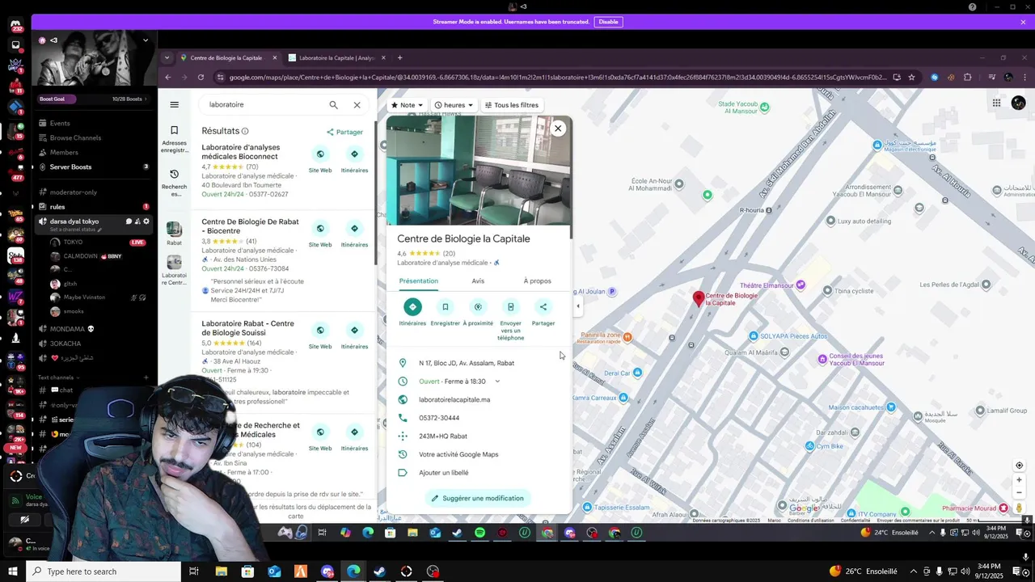Viewport: 1035px width, 582px height.
Task: Click phone number 05372-30444
Action: pyautogui.click(x=439, y=418)
